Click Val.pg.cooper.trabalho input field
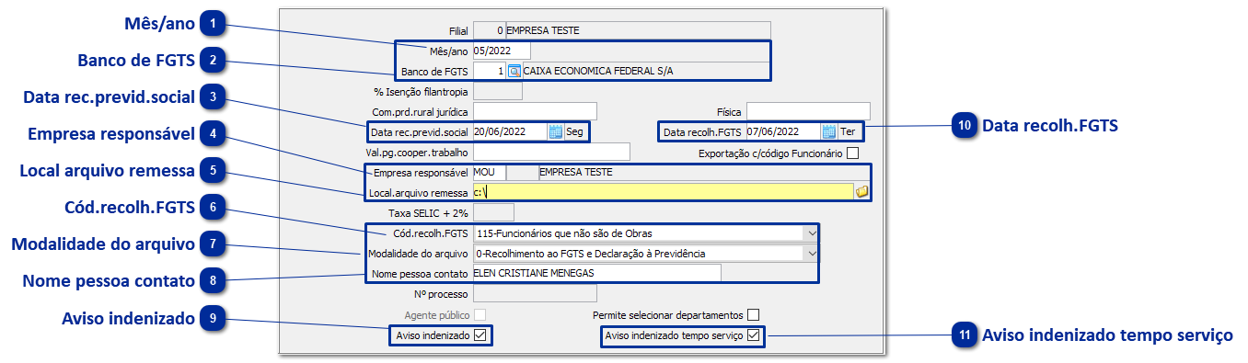Screen dimensions: 1248x363 [x=551, y=152]
